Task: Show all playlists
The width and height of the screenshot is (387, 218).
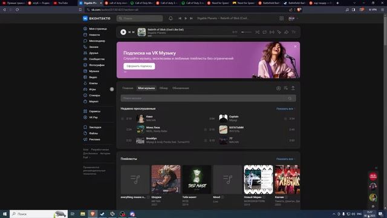Action: click(285, 159)
